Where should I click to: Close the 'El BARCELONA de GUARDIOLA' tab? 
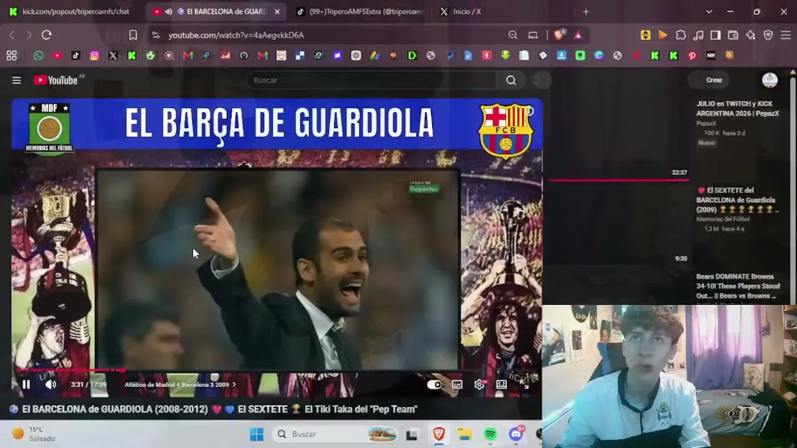click(x=277, y=12)
